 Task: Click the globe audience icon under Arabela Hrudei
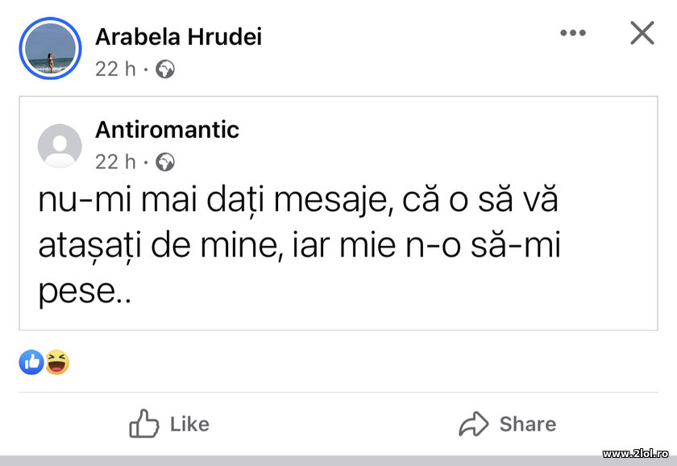pyautogui.click(x=164, y=69)
